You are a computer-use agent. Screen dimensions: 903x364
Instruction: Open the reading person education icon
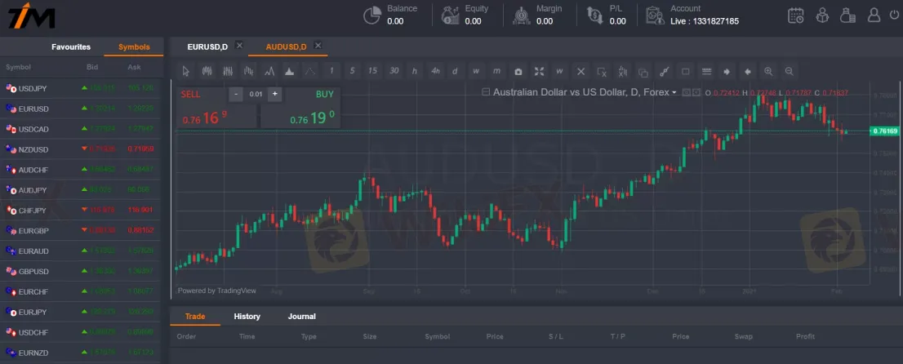(822, 15)
